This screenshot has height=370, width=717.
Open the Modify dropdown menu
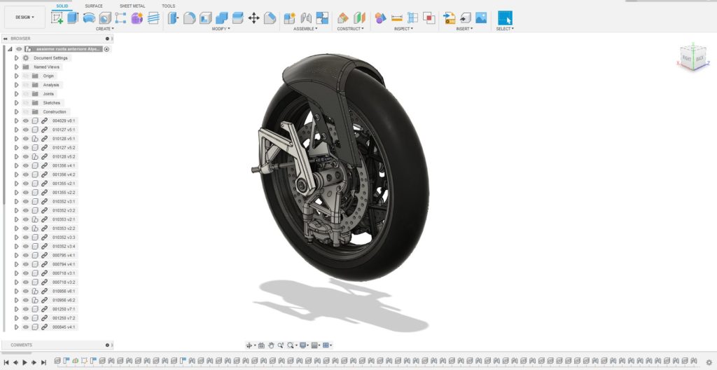[x=221, y=29]
